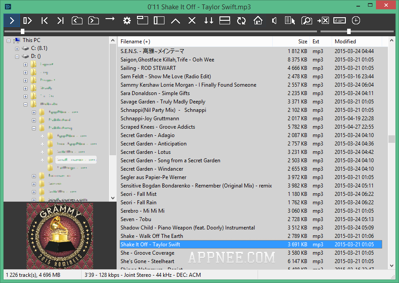The width and height of the screenshot is (399, 283).
Task: Skip to the previous track
Action: coord(44,20)
